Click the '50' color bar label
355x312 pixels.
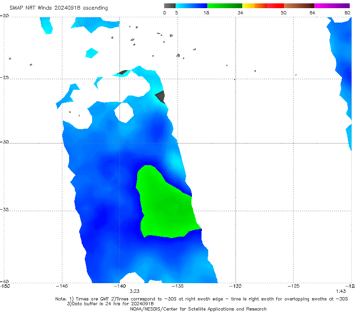(284, 12)
